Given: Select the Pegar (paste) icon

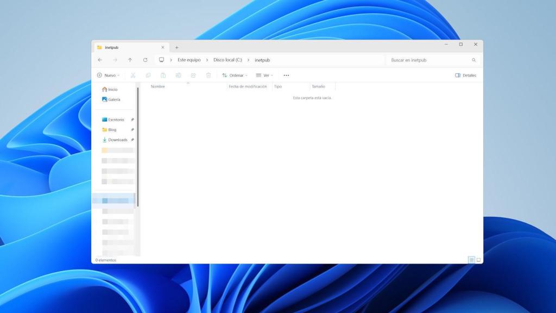Looking at the screenshot, I should click(x=163, y=75).
